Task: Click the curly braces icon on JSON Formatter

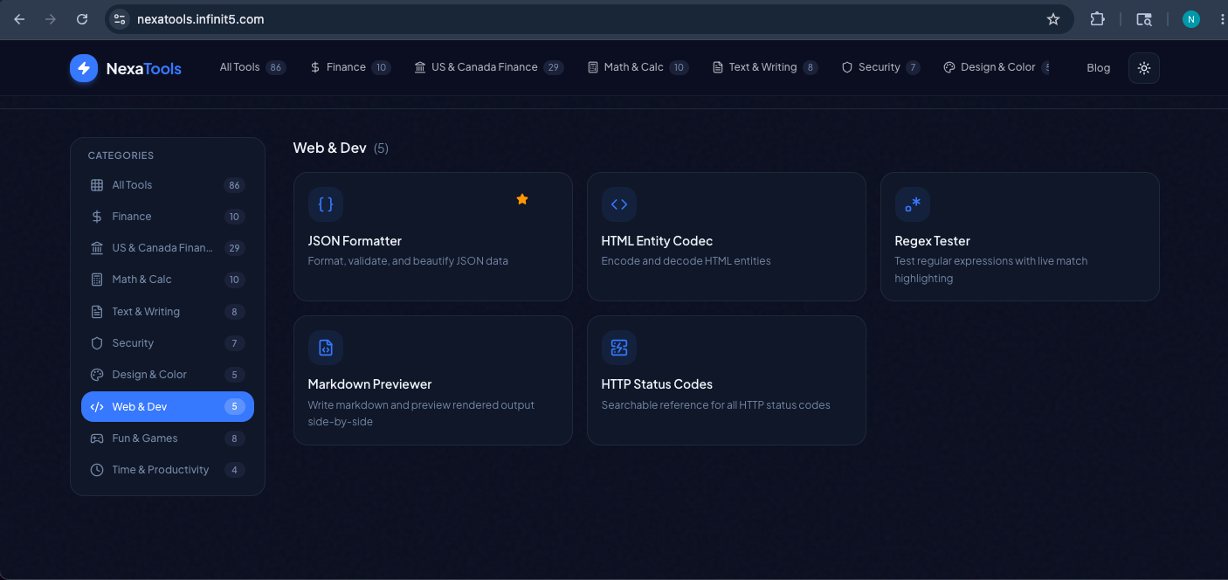Action: click(x=326, y=204)
